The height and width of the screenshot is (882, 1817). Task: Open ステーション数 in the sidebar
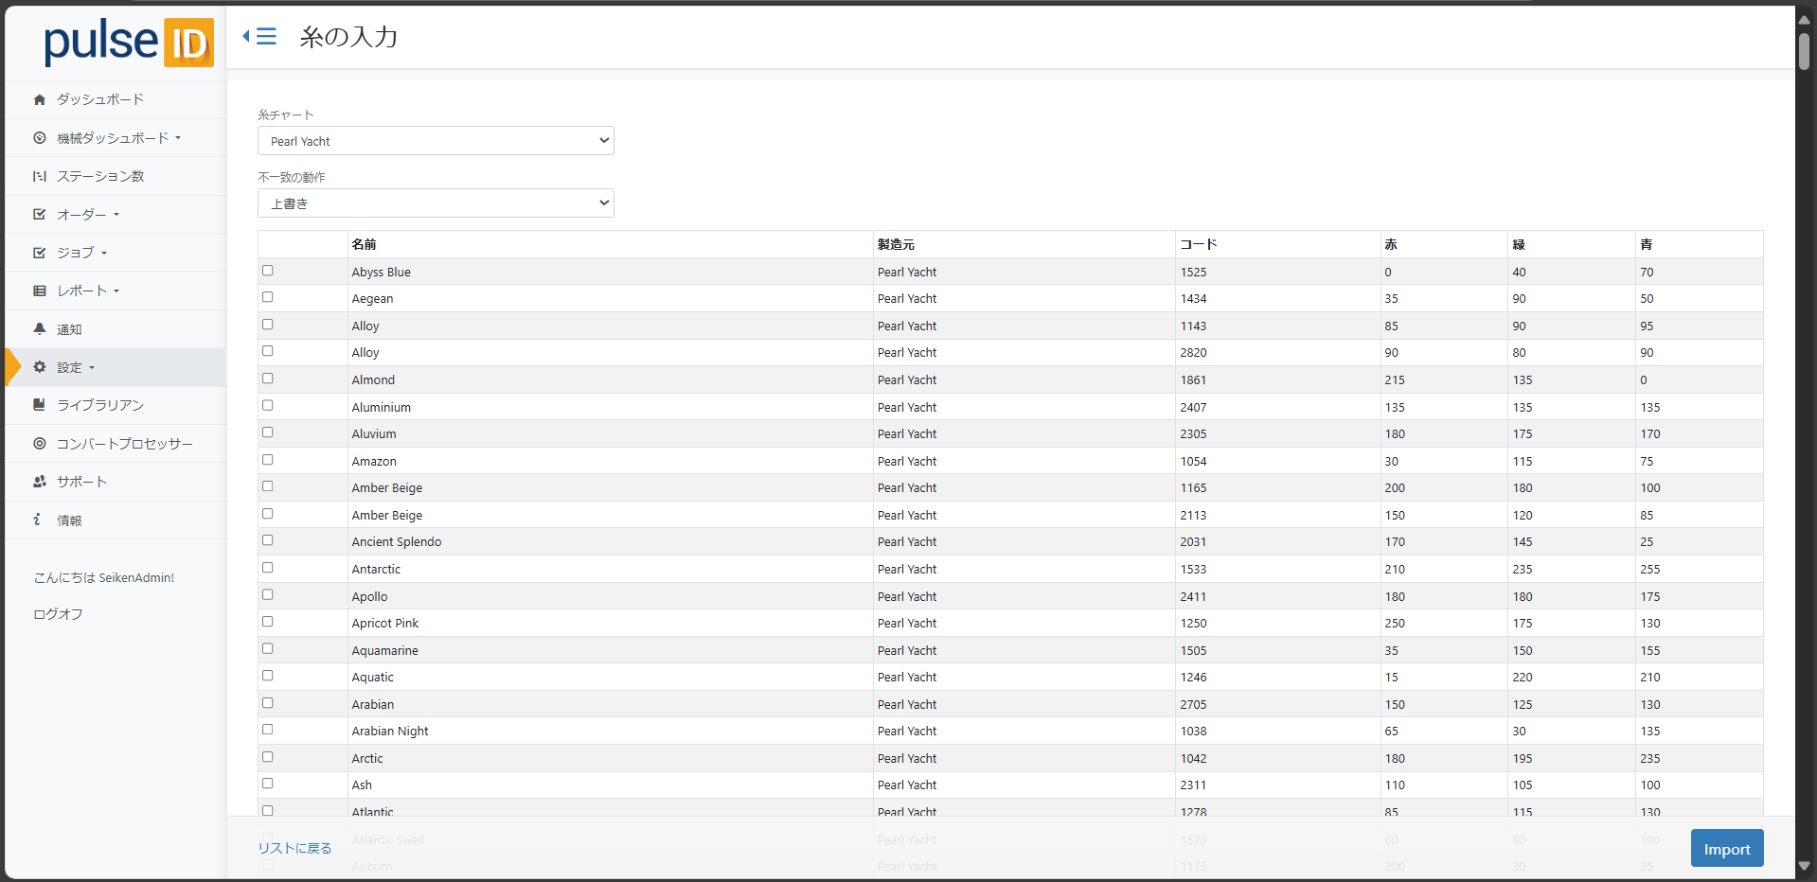coord(100,176)
